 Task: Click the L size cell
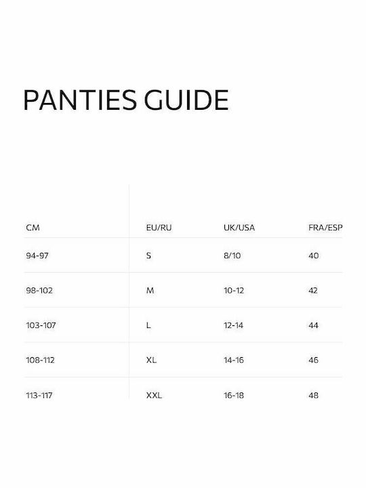pyautogui.click(x=148, y=325)
